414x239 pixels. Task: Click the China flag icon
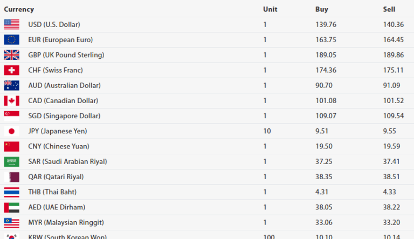[11, 146]
